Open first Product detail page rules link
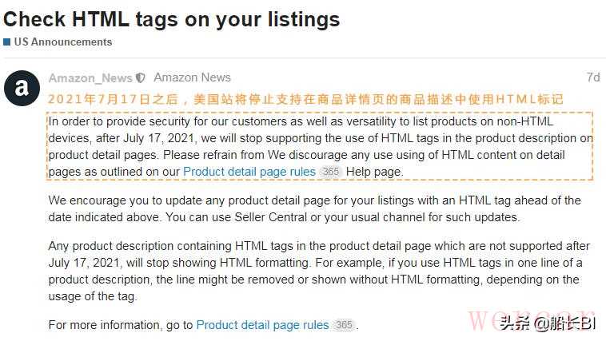Viewport: 606px width, 341px height. pyautogui.click(x=249, y=172)
